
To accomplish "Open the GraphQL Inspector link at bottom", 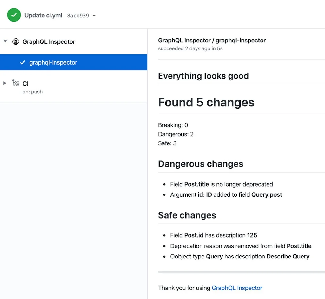I will 237,288.
